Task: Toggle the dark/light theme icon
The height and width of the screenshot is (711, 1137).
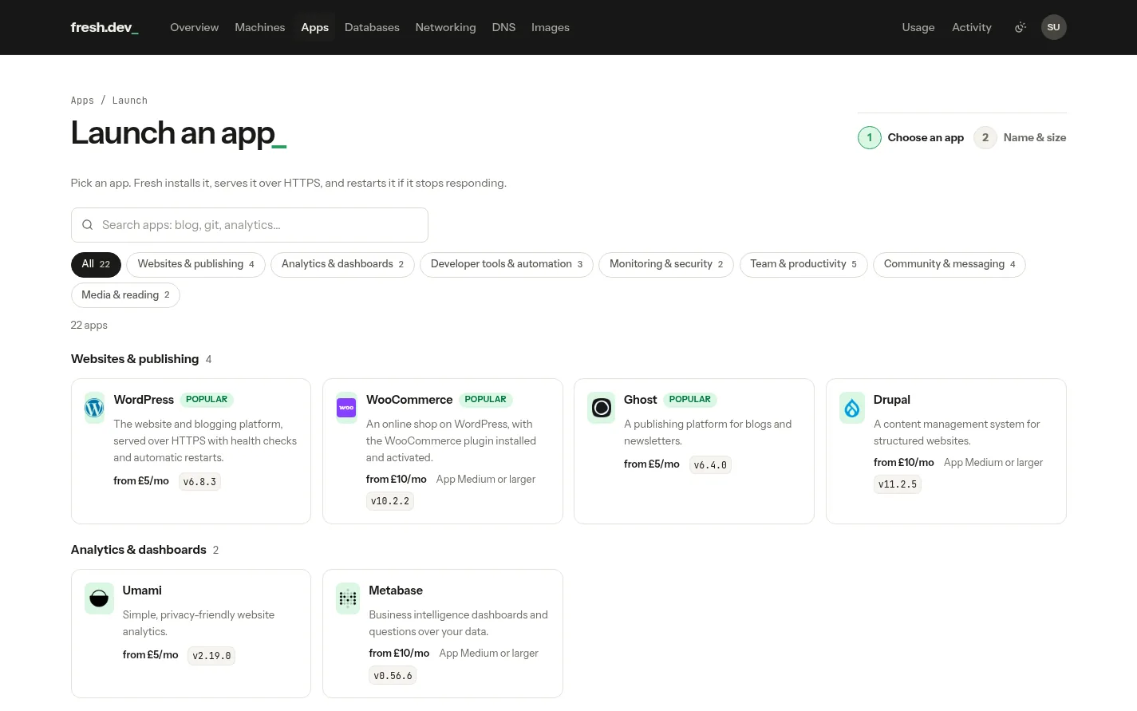Action: tap(1020, 27)
